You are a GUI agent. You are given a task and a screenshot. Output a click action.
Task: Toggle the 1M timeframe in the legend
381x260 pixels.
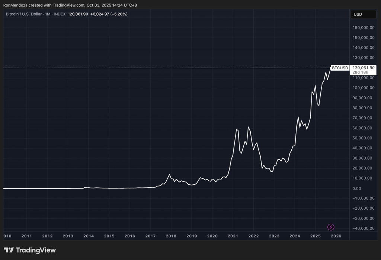47,14
